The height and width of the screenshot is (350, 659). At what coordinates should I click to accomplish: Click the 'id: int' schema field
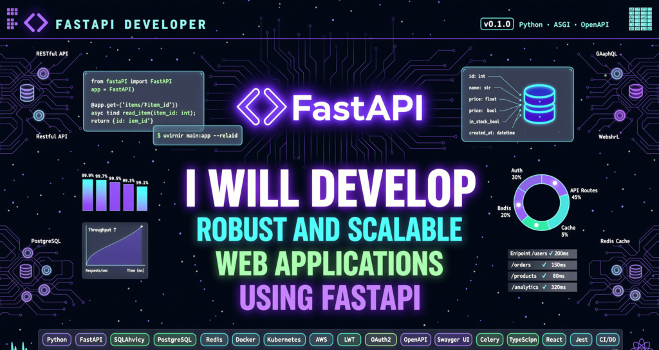(477, 77)
